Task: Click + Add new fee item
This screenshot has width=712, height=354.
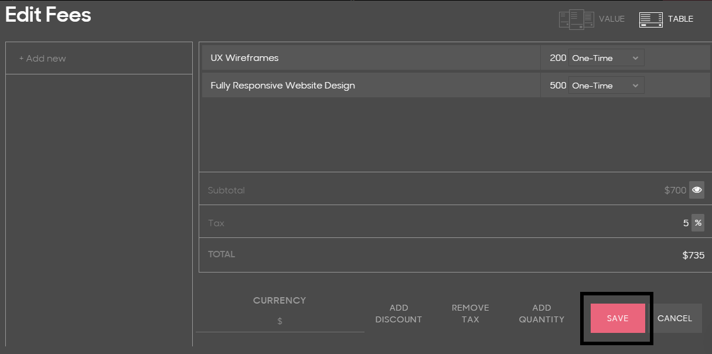Action: click(42, 59)
